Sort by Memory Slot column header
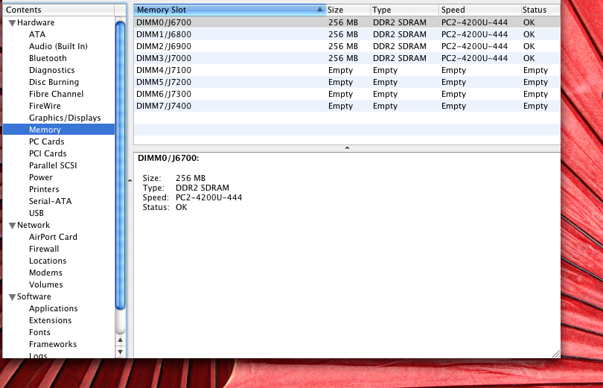This screenshot has width=603, height=388. tap(229, 10)
